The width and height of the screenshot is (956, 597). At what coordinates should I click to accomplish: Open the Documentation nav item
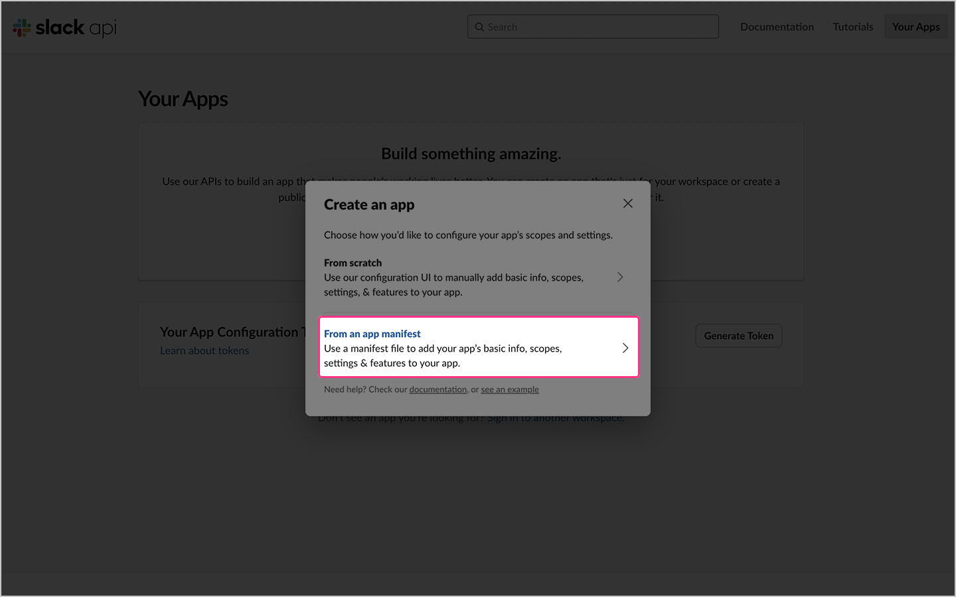[777, 27]
